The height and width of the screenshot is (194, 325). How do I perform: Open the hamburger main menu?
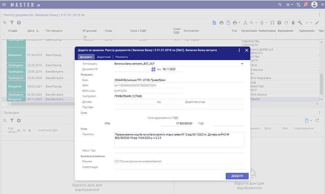(4, 5)
